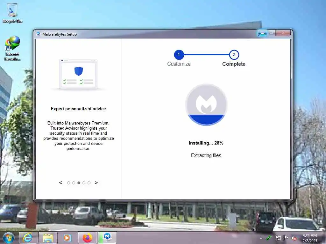Launch Internet Explorer from taskbar
This screenshot has width=326, height=244.
click(x=28, y=238)
